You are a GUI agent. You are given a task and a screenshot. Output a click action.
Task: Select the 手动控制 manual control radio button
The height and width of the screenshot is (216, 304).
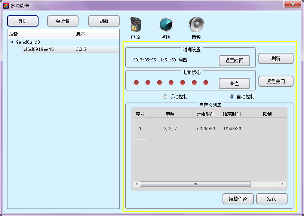tap(165, 97)
